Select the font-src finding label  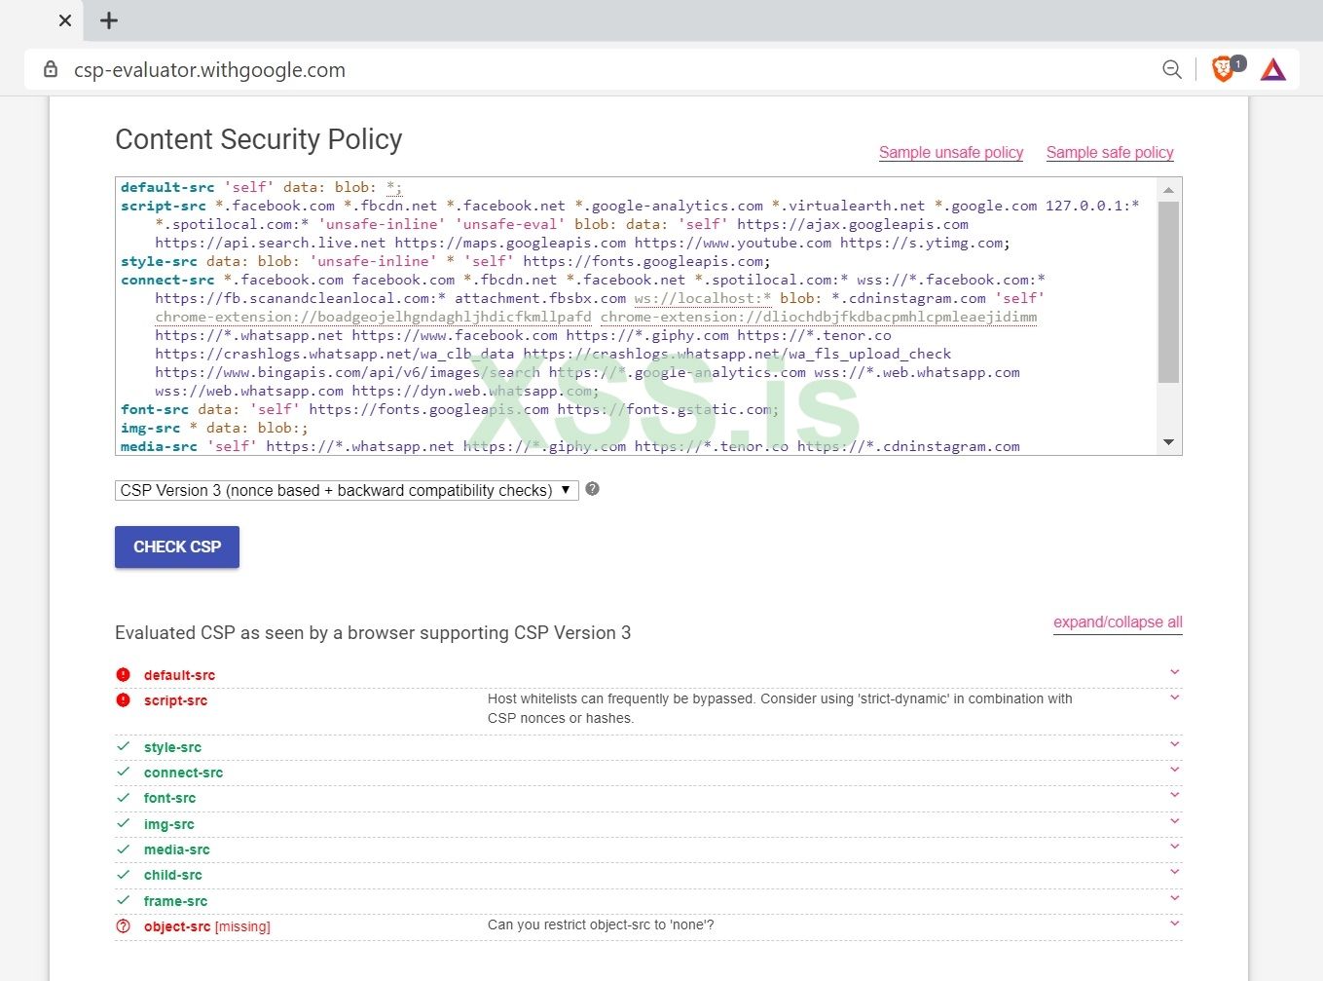(169, 798)
